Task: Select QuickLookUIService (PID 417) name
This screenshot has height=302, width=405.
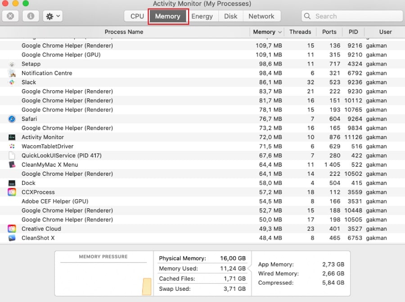Action: click(x=62, y=156)
